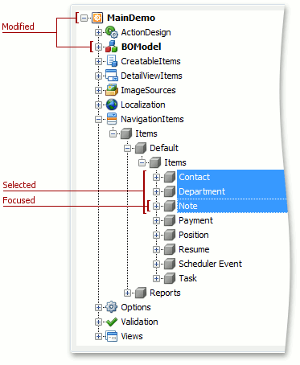This screenshot has height=365, width=300.
Task: Select the Payment tree label
Action: point(195,220)
